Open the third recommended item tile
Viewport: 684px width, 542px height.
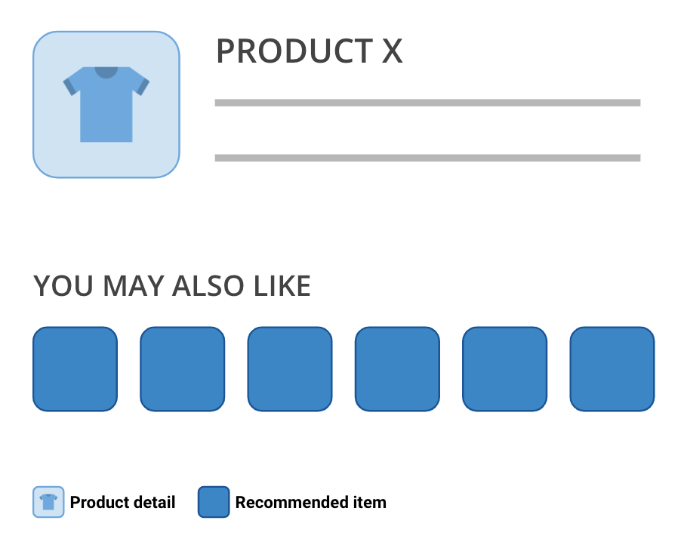point(290,369)
